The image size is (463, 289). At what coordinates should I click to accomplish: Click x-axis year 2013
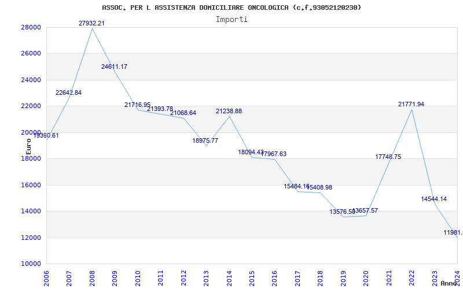[206, 279]
